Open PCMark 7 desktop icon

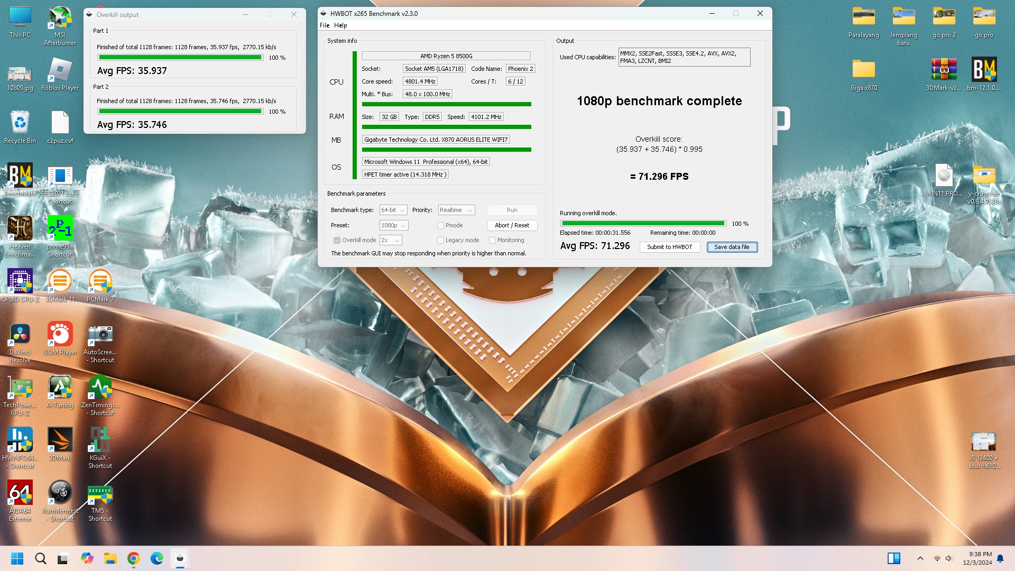[x=100, y=286]
